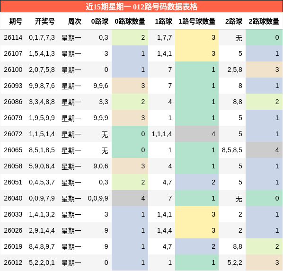Click the 1路球 column header
Screen dimensions: 283x271
click(x=164, y=21)
